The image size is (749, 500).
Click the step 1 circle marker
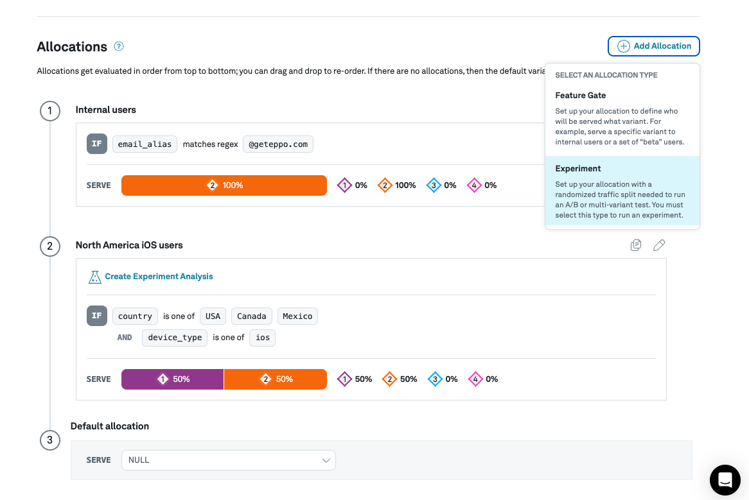[x=50, y=111]
